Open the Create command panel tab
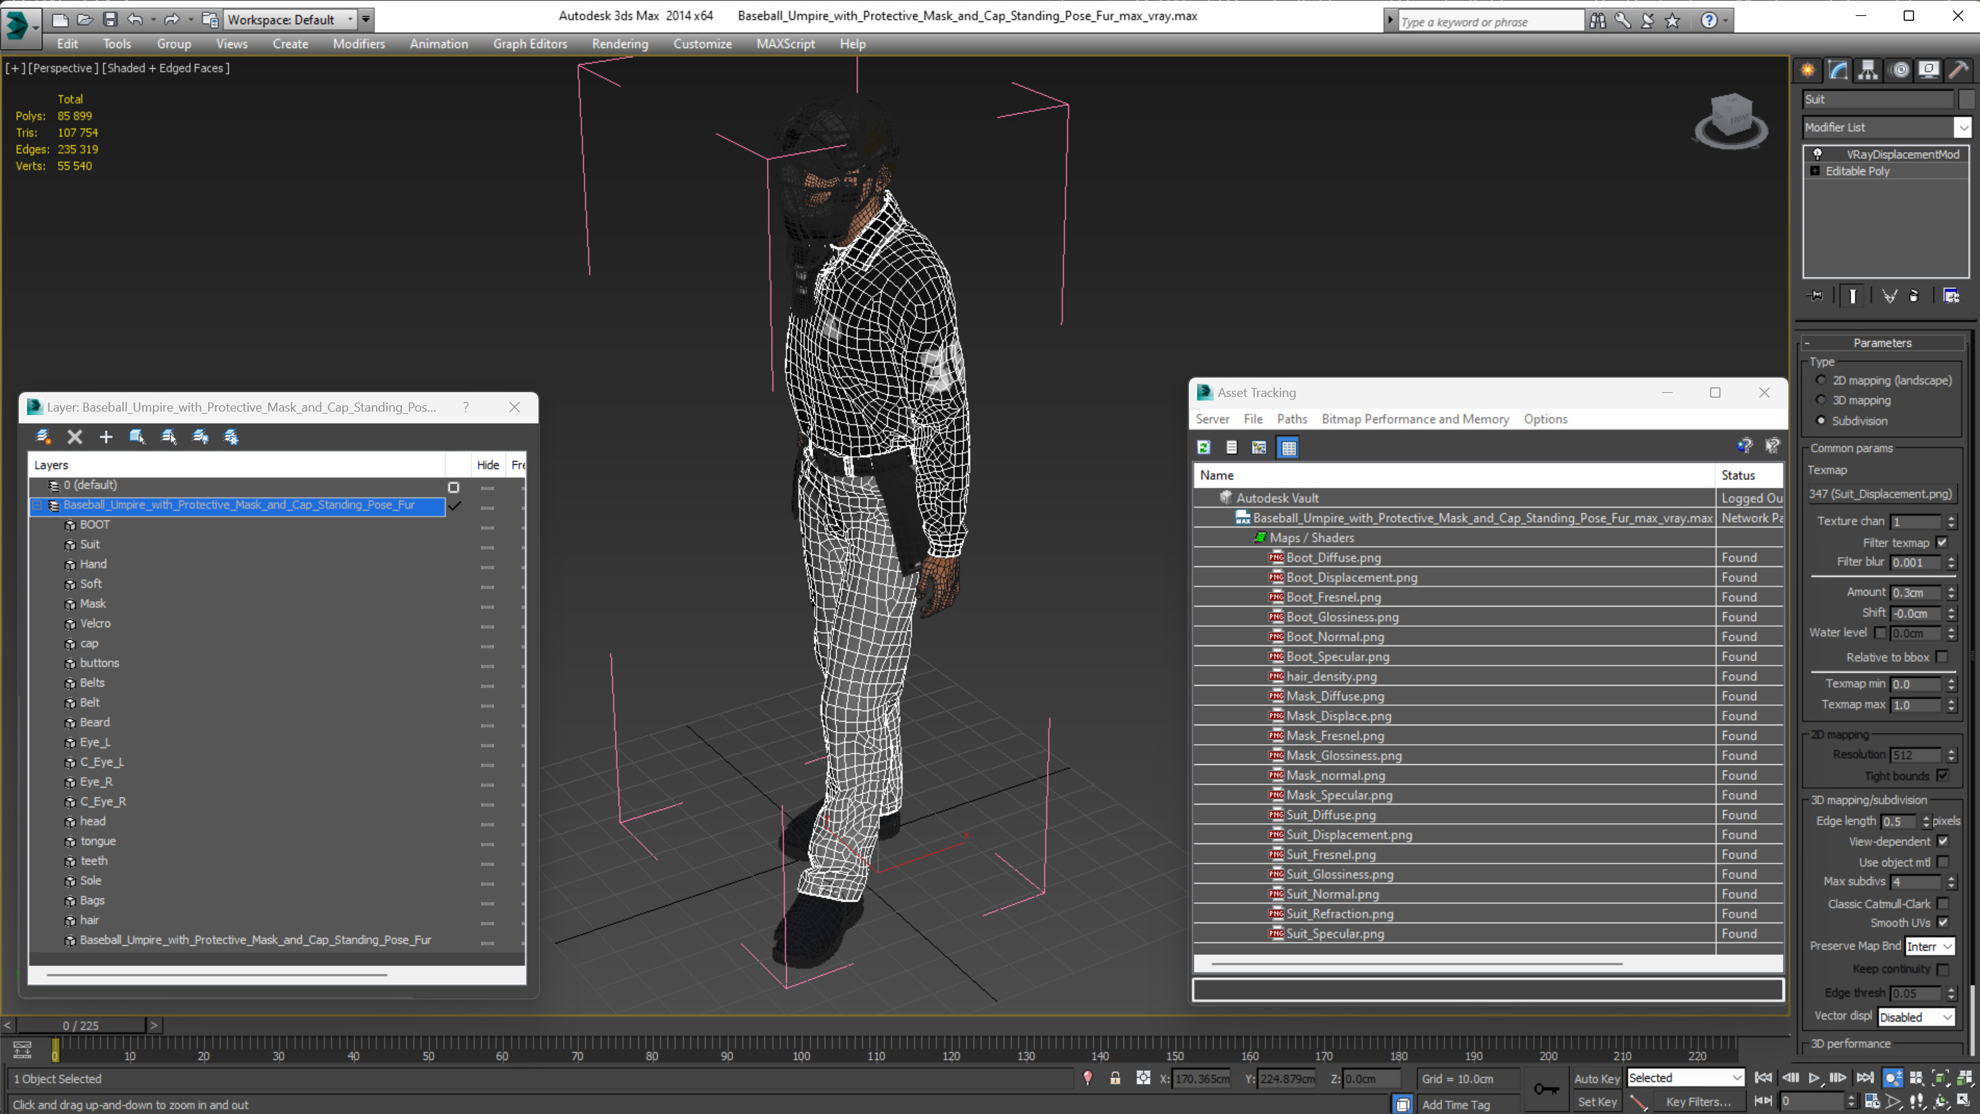 (x=1808, y=70)
